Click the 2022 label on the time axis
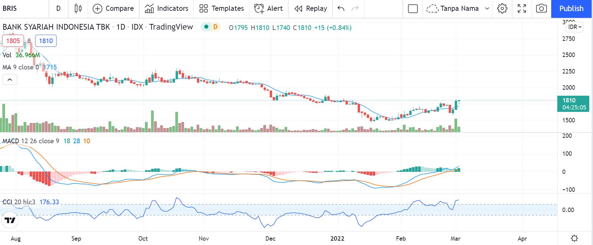This screenshot has width=593, height=245. [337, 239]
